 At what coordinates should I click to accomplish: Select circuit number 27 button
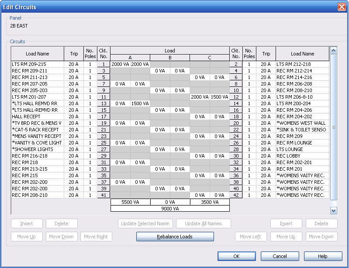104,149
